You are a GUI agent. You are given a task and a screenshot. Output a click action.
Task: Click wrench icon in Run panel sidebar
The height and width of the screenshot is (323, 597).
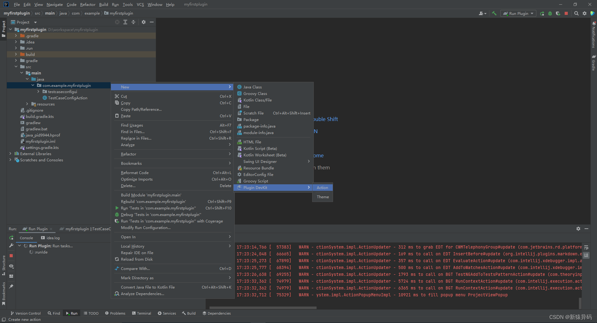coord(11,245)
